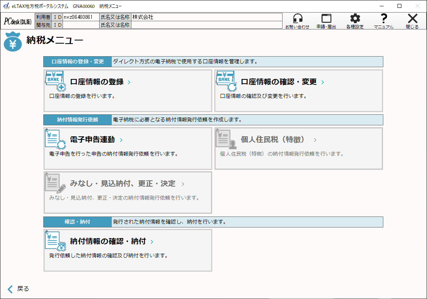
Task: Click 閉じる X icon in toolbar
Action: (x=412, y=18)
